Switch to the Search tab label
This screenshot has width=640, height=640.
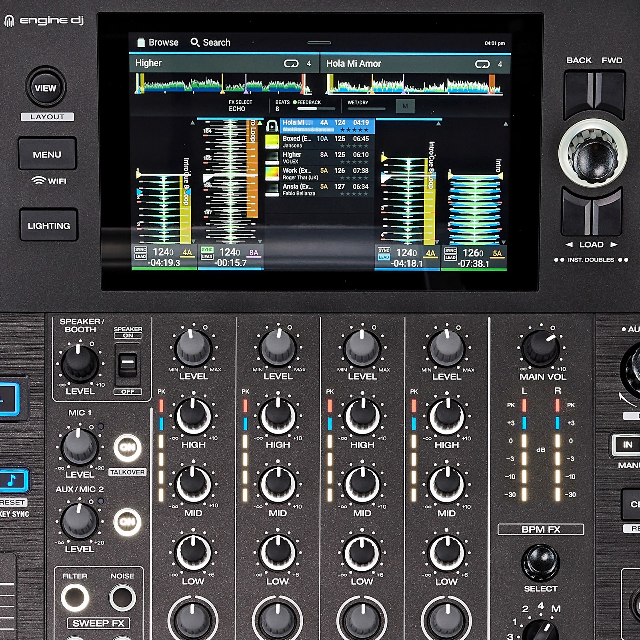[x=216, y=42]
